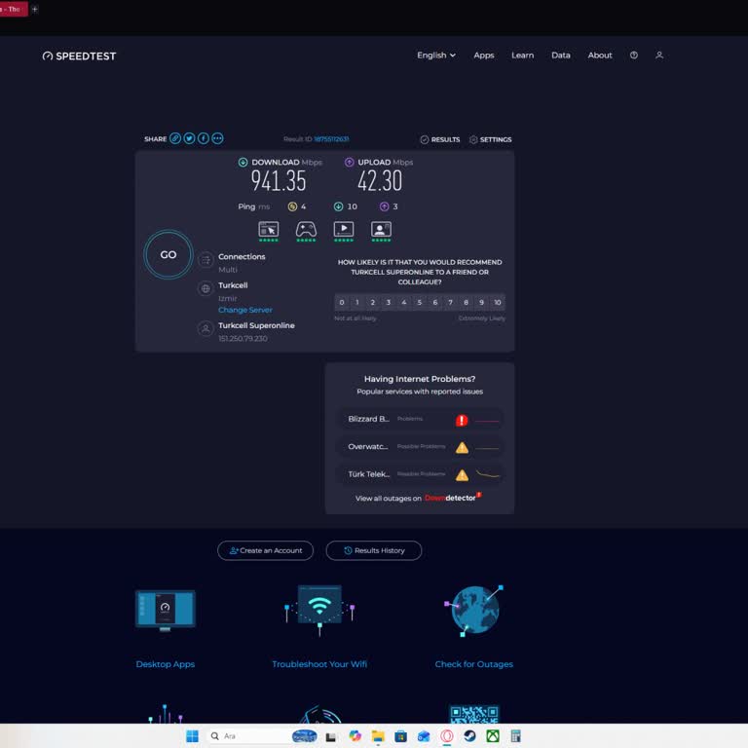The height and width of the screenshot is (748, 748).
Task: Open the English language dropdown
Action: 436,56
